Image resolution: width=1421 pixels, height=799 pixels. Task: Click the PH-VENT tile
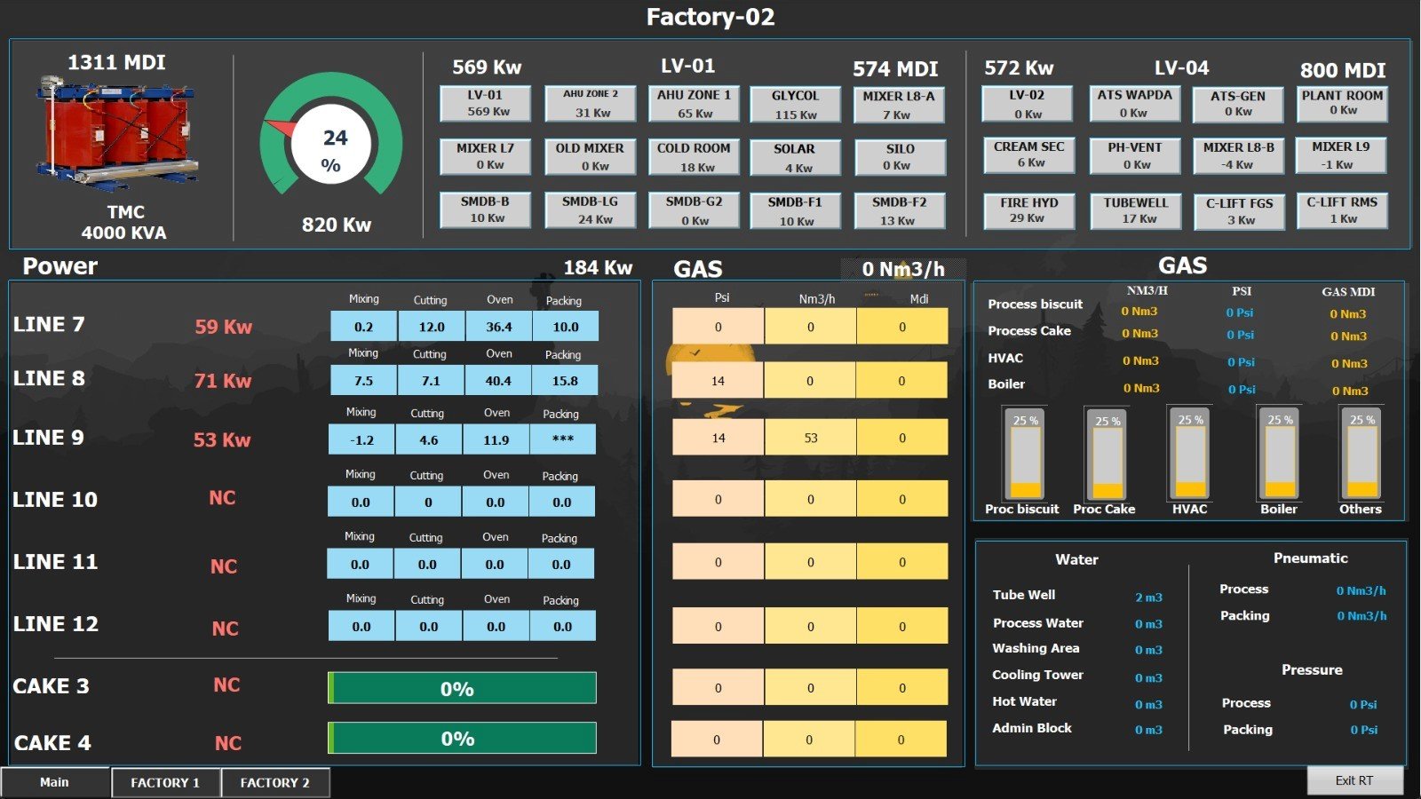click(x=1135, y=155)
